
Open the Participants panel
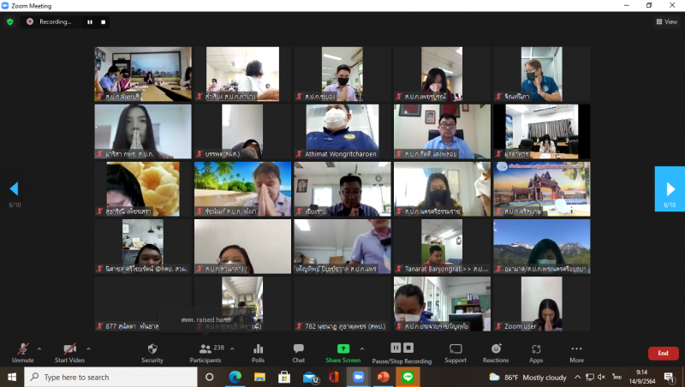point(205,353)
